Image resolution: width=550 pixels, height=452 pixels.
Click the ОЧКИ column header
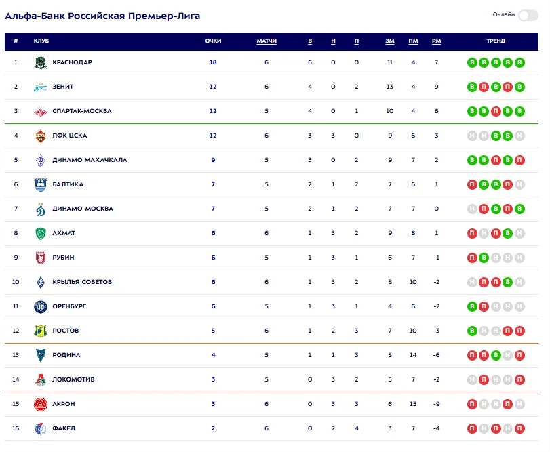213,41
